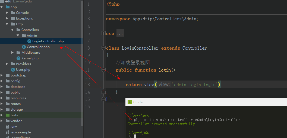Click the Cmder lambda window icon

coord(130,102)
